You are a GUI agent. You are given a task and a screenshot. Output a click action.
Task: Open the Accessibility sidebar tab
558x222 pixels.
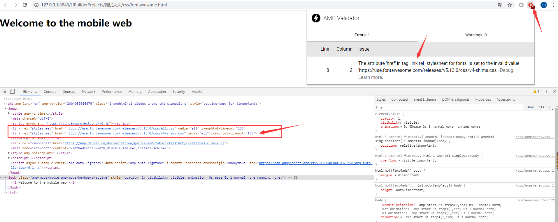pos(506,100)
